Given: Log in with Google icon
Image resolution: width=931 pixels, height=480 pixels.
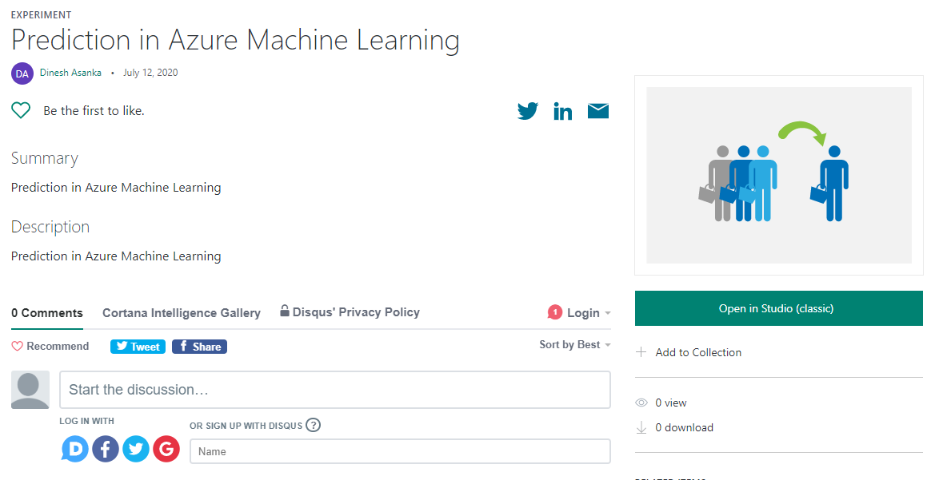Looking at the screenshot, I should pyautogui.click(x=166, y=449).
